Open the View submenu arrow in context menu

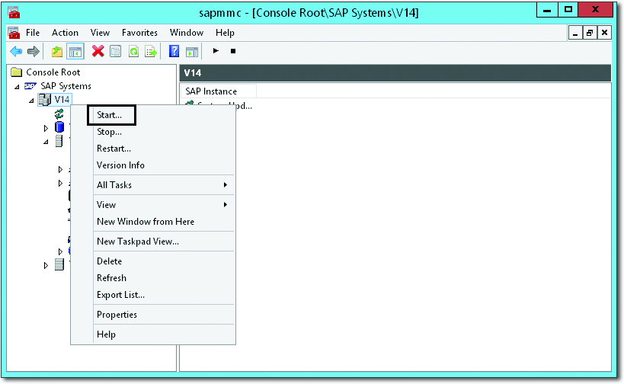(226, 204)
